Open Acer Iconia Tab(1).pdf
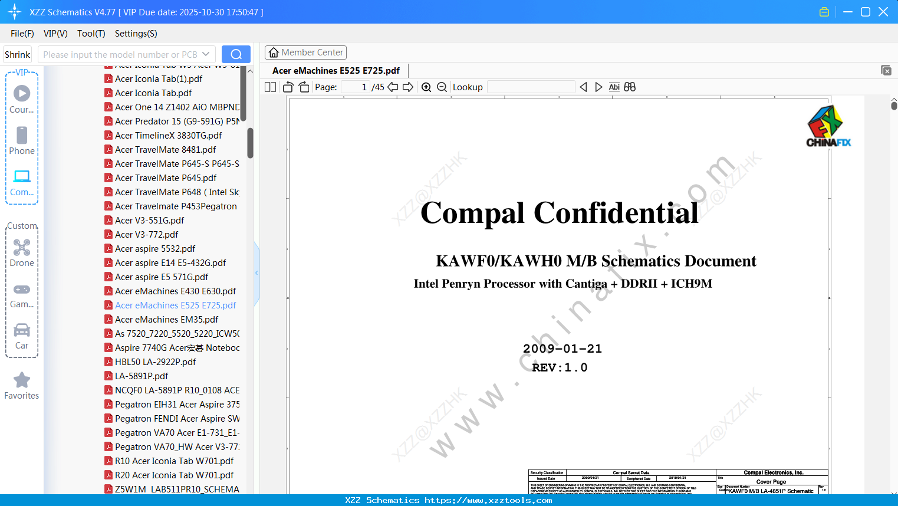Image resolution: width=898 pixels, height=506 pixels. pyautogui.click(x=159, y=79)
